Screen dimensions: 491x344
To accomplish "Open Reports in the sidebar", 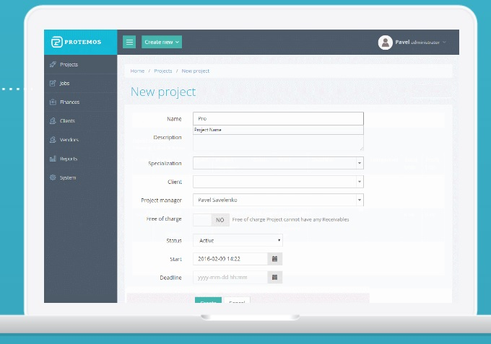I will [80, 159].
